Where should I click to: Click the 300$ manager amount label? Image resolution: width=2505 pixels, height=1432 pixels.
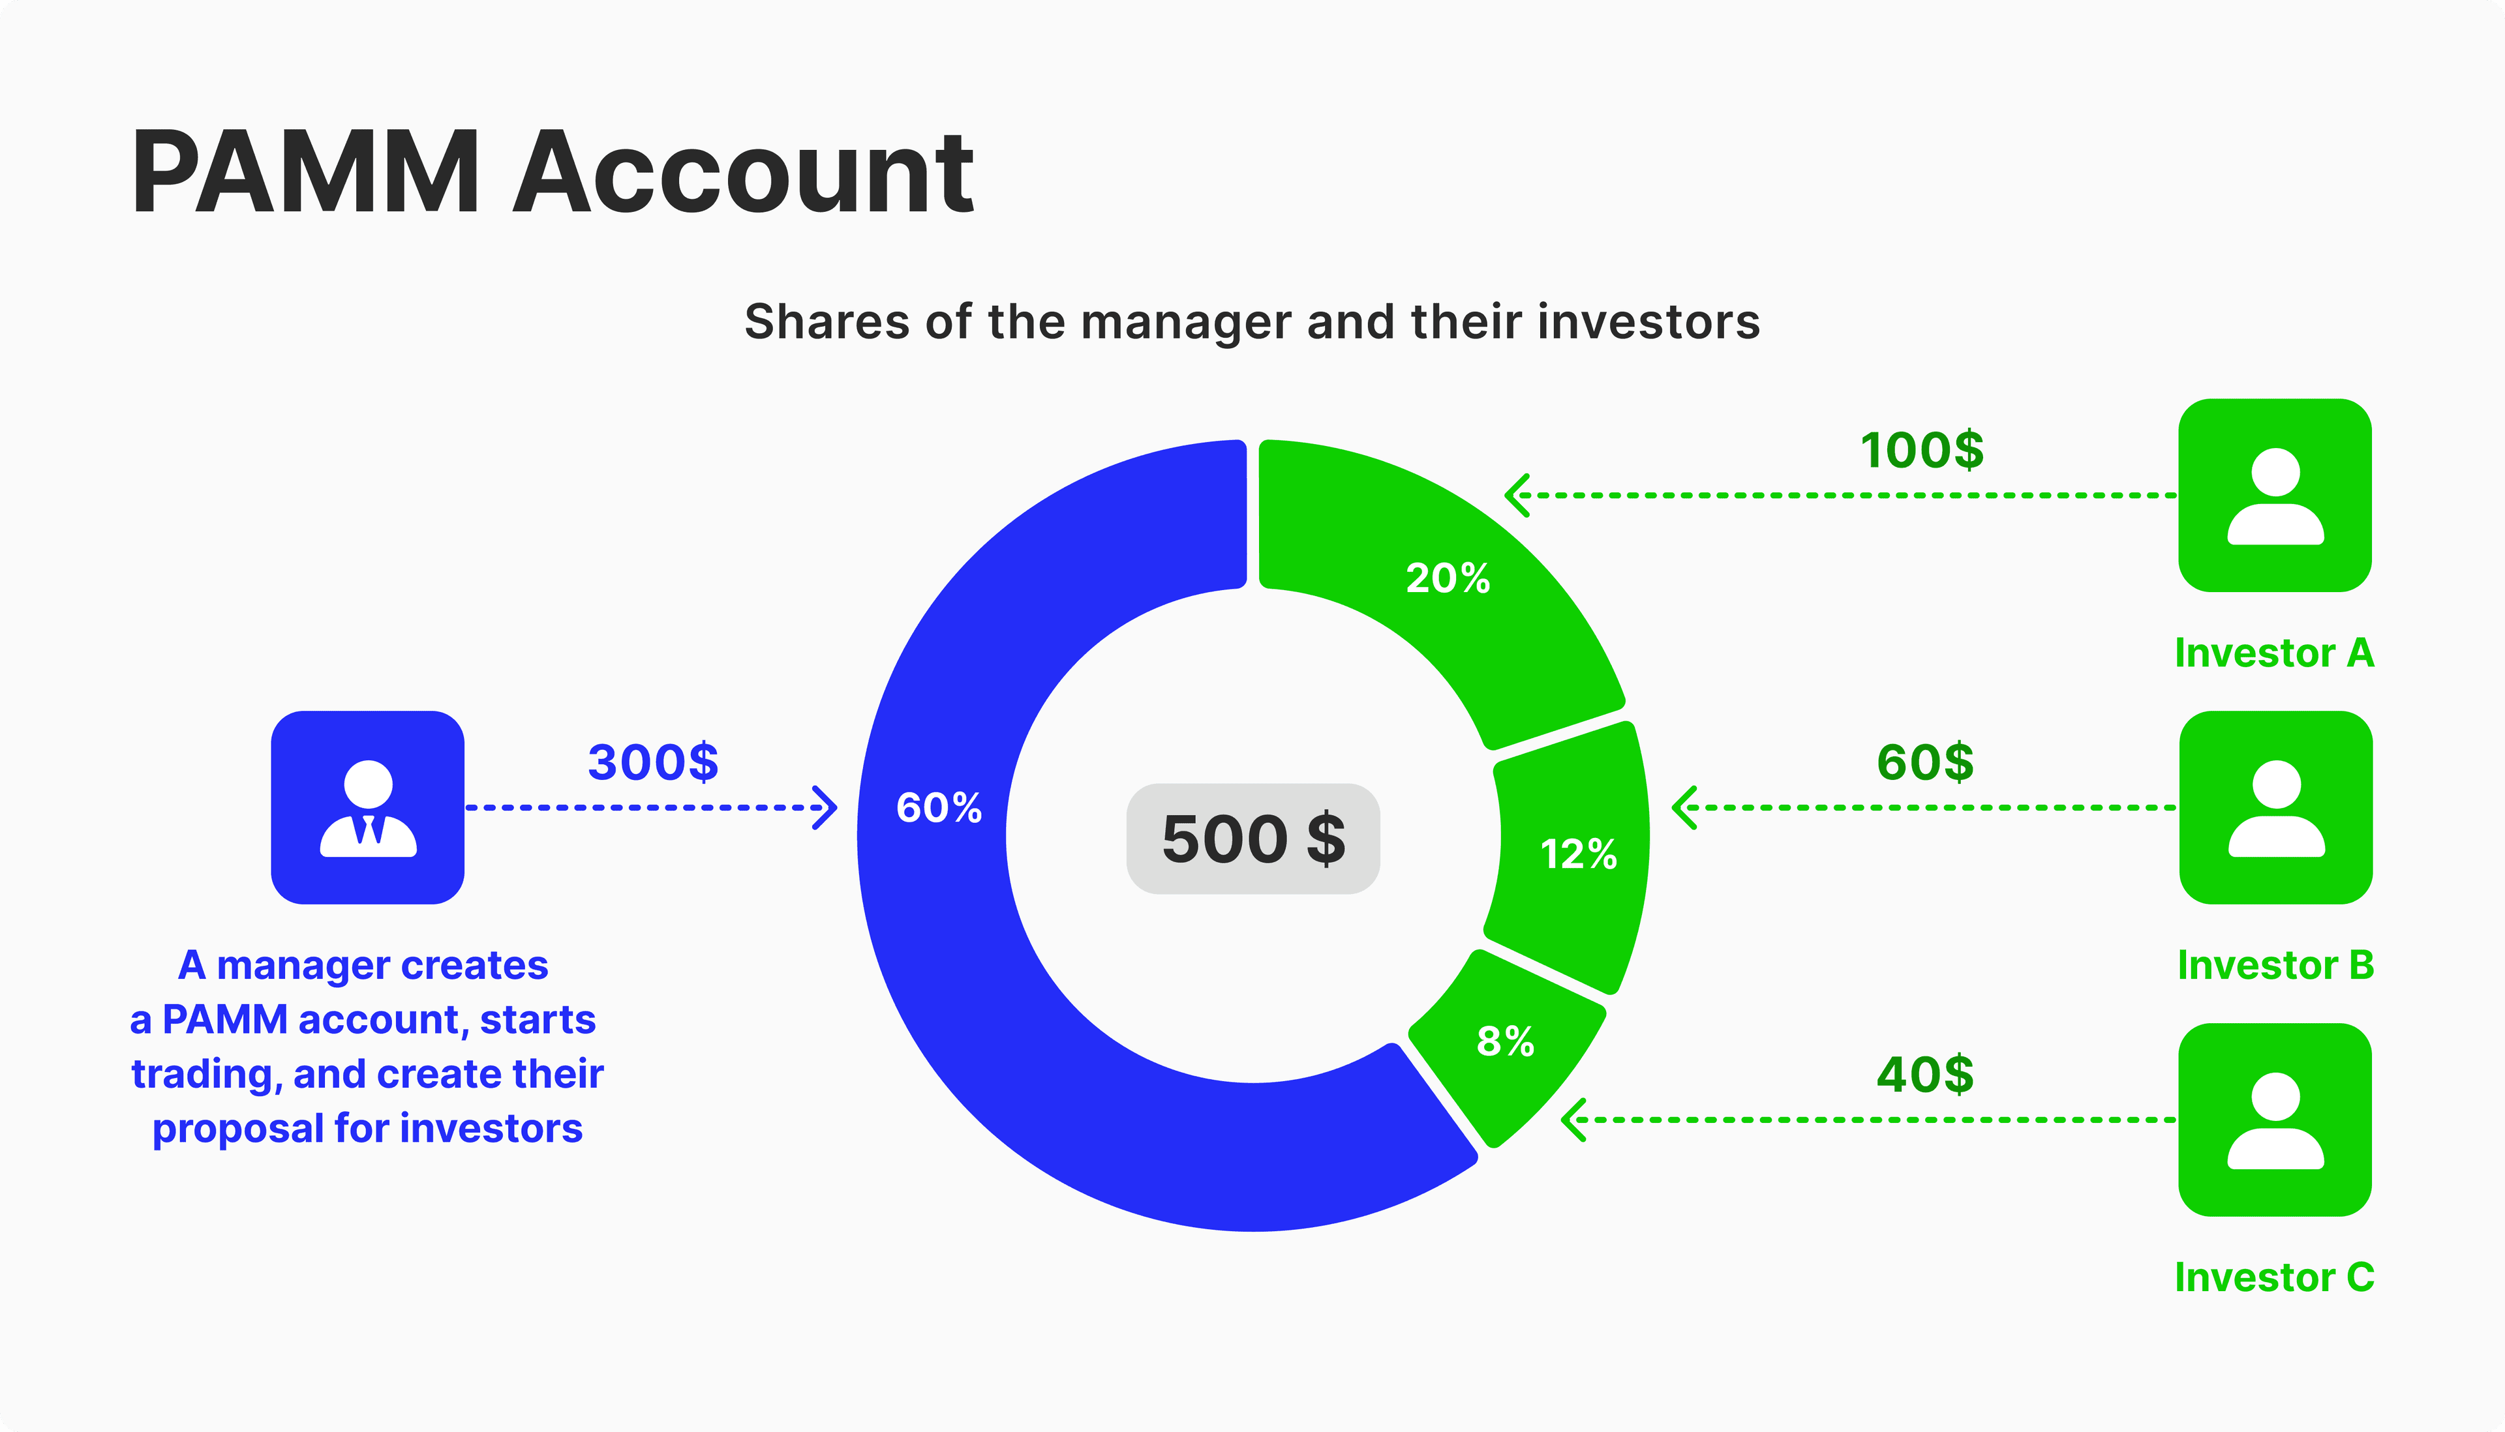[653, 762]
